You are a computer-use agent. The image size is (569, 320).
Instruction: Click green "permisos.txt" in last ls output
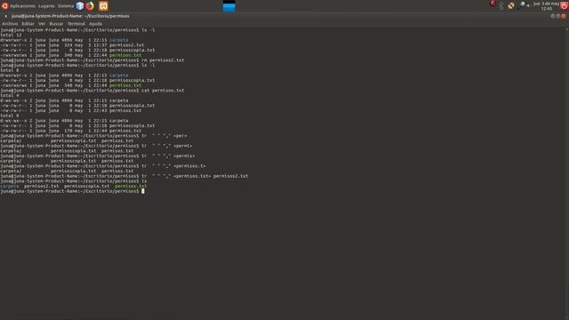[131, 186]
